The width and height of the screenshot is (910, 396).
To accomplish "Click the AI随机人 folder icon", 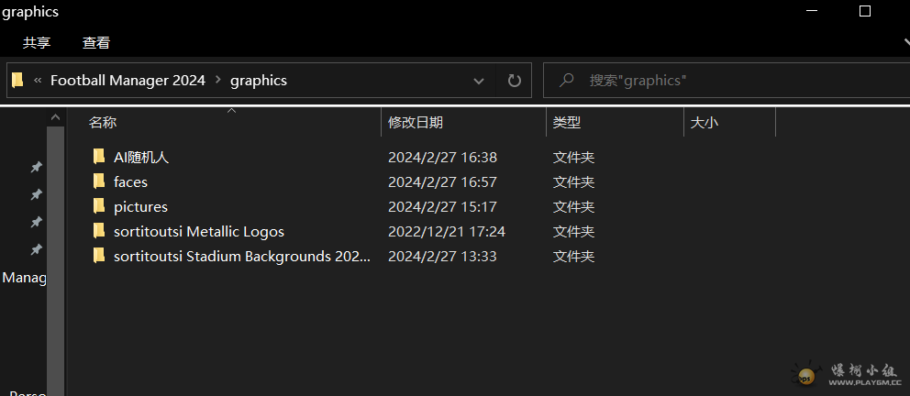I will click(99, 157).
